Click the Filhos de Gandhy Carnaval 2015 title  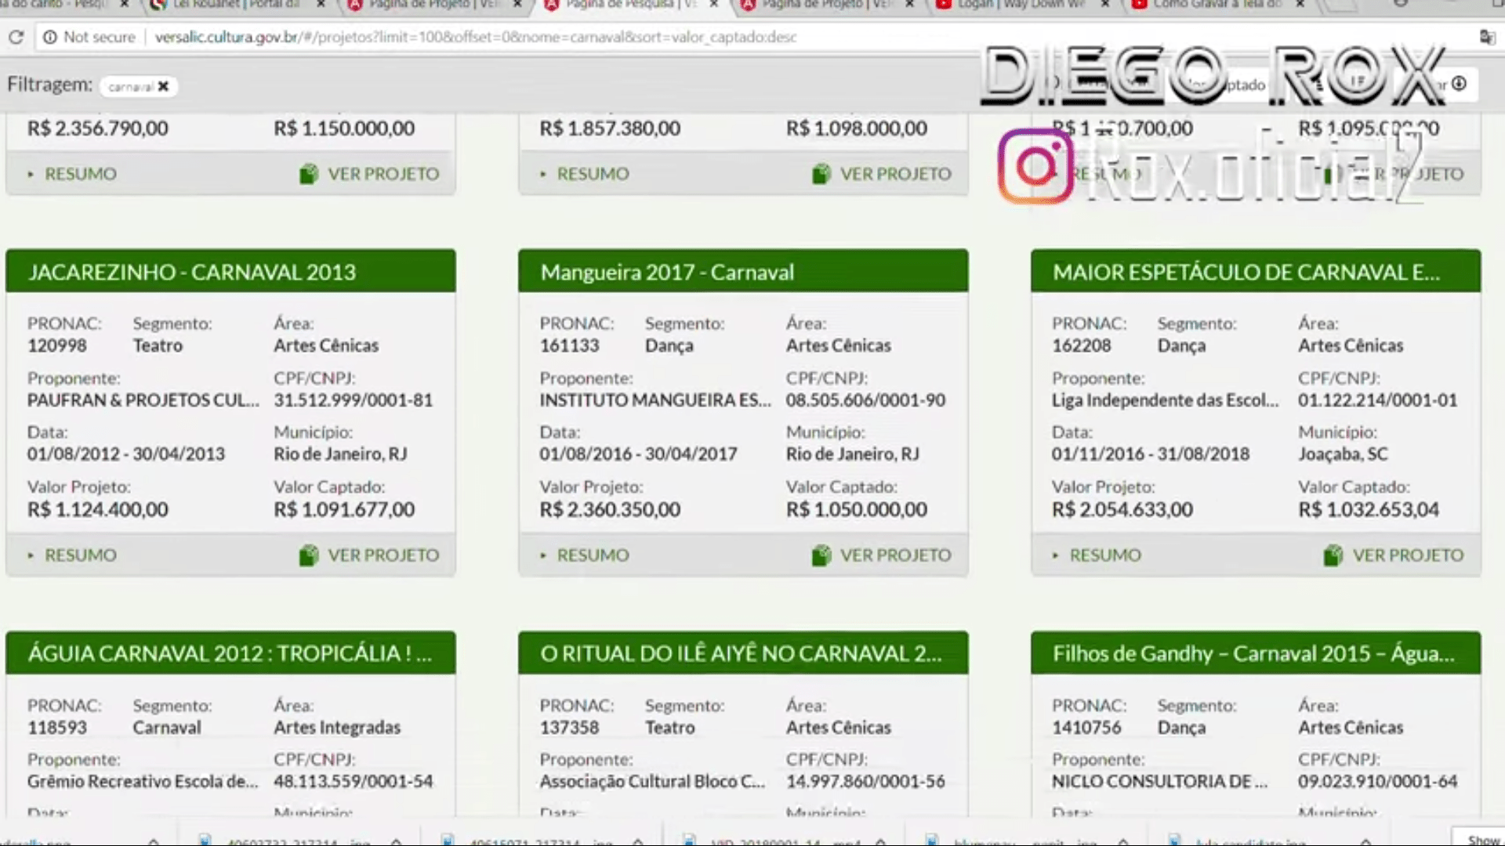(x=1254, y=653)
